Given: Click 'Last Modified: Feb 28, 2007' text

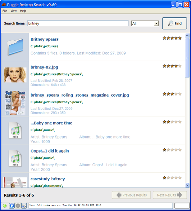Looking at the screenshot, I should pos(51,80).
